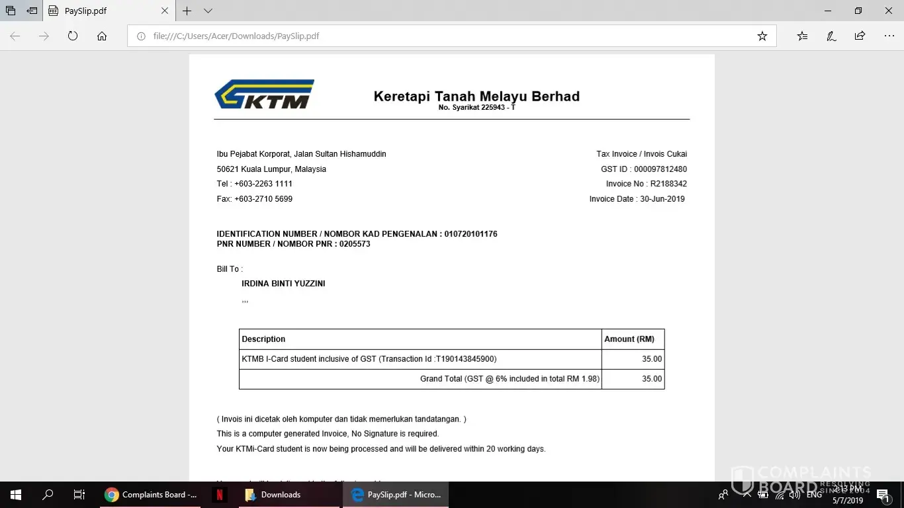This screenshot has height=508, width=904.
Task: Go to the home page
Action: coord(102,36)
